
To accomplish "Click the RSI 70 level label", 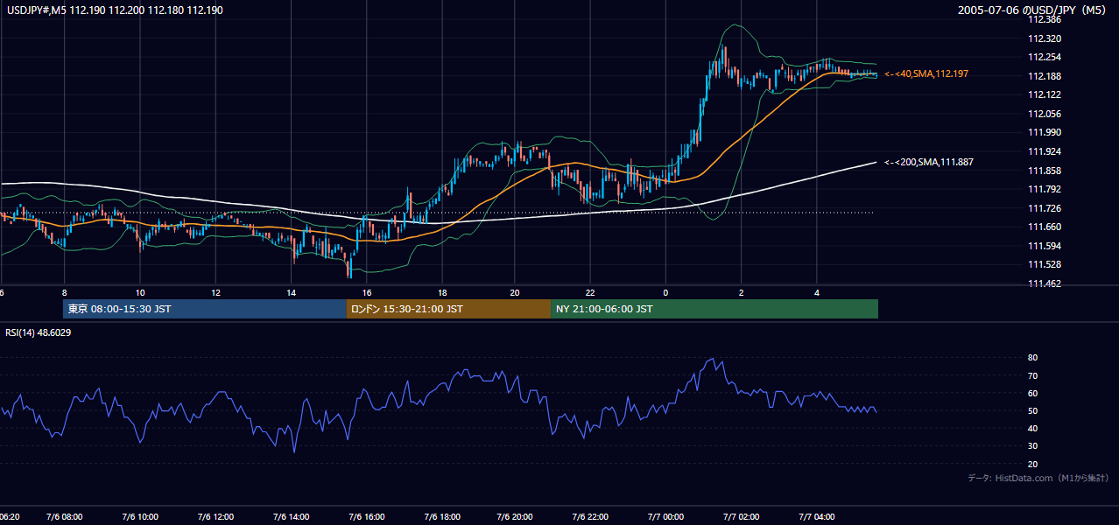I will click(1032, 375).
